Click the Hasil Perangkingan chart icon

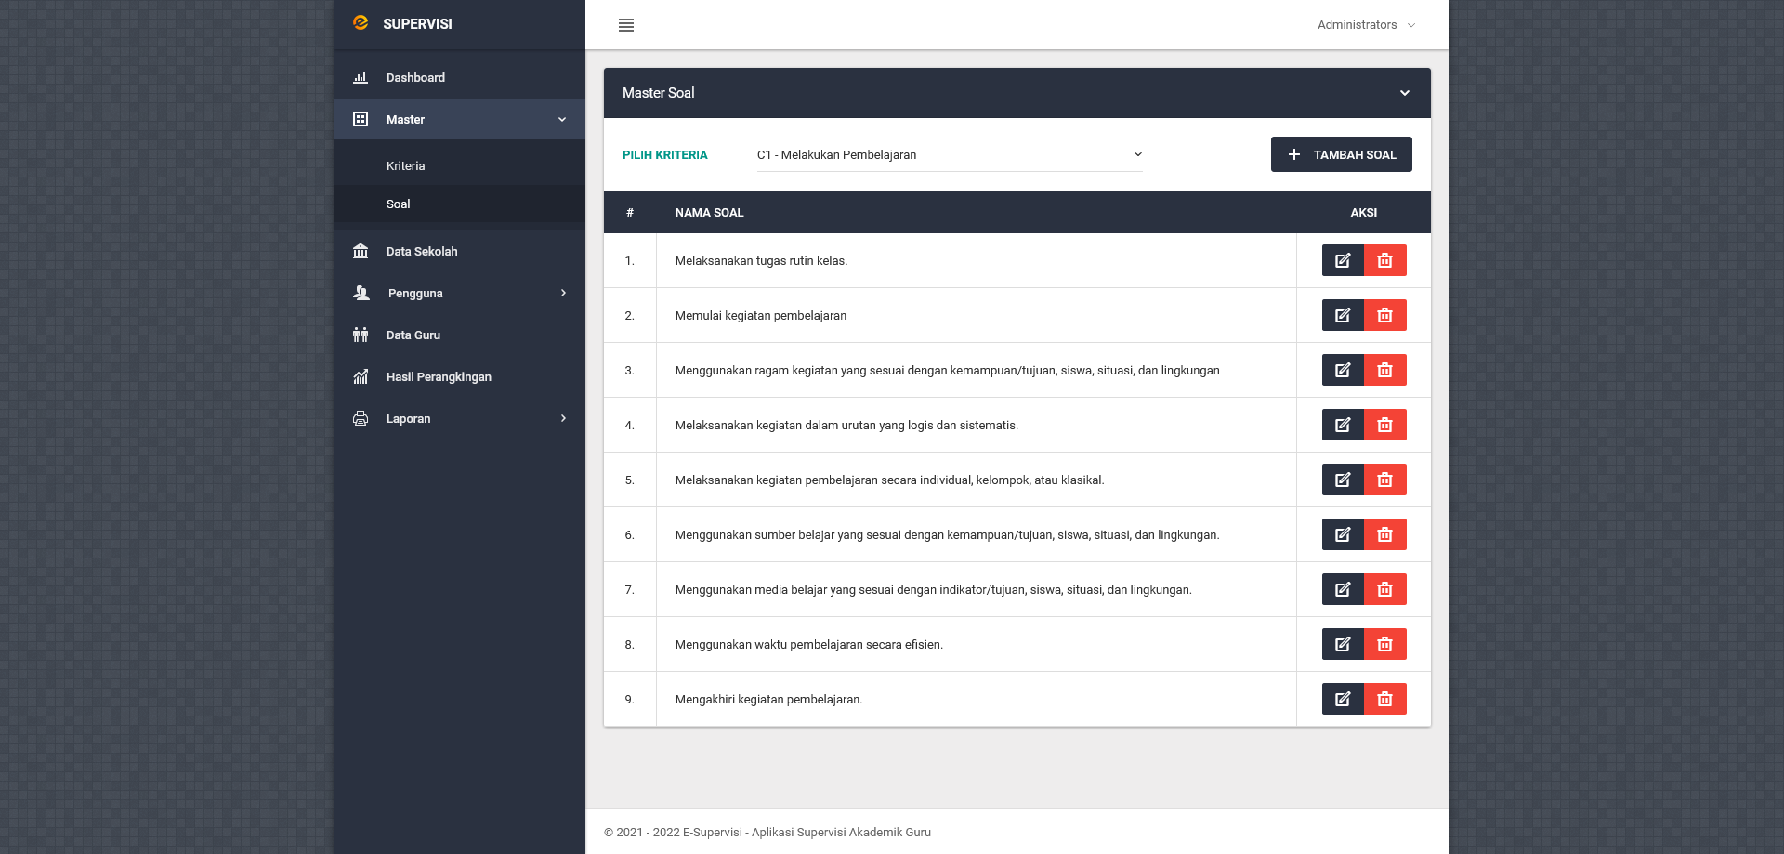click(x=361, y=376)
